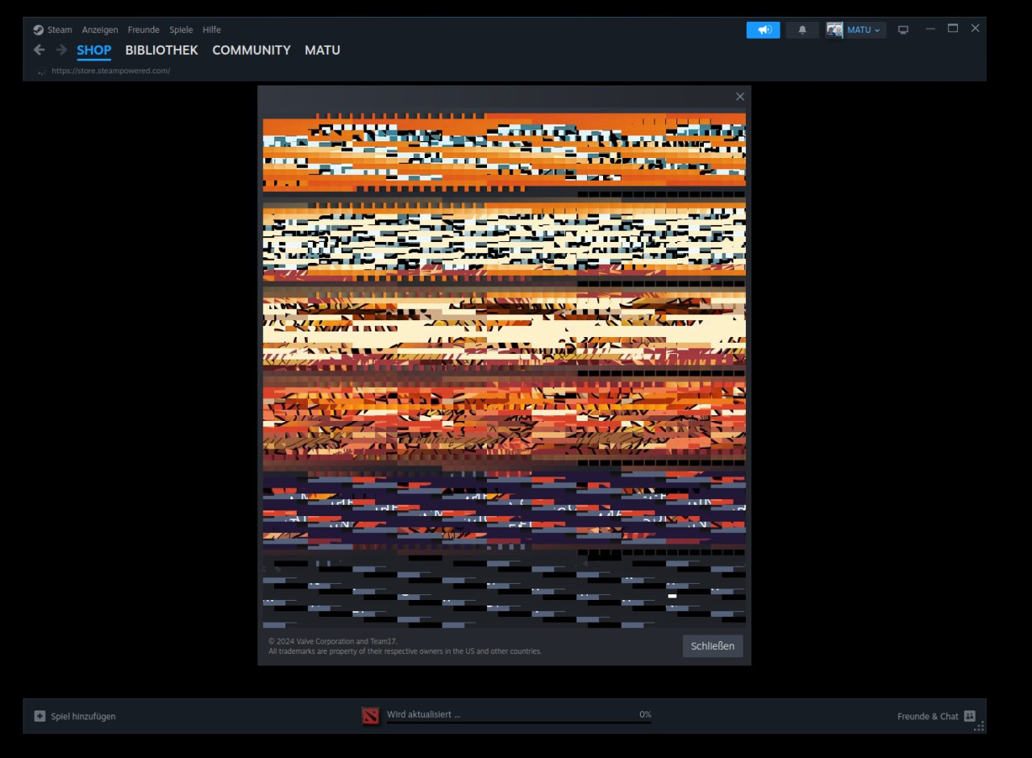Image resolution: width=1032 pixels, height=758 pixels.
Task: Click the download progress bar
Action: [x=518, y=723]
